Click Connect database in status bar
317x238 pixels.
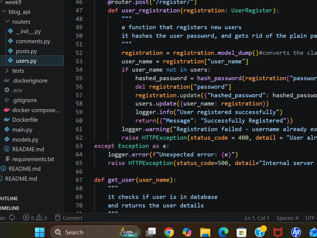point(69,218)
